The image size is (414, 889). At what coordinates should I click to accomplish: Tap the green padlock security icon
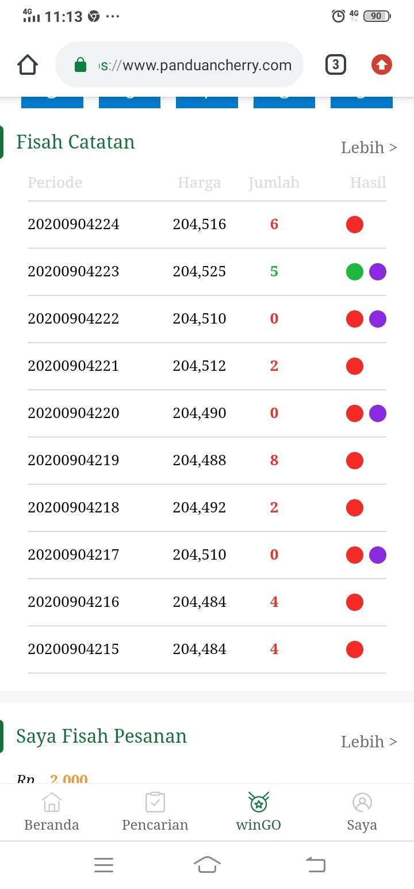point(80,65)
